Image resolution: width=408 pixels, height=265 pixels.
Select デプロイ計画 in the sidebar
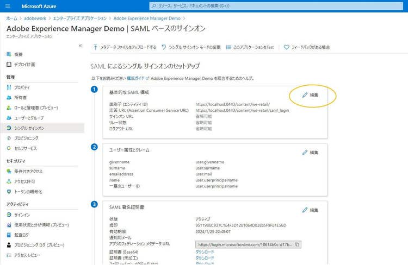click(x=24, y=64)
